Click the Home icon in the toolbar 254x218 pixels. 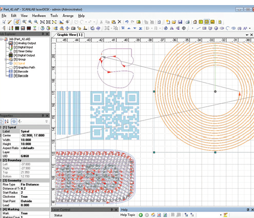[x=195, y=22]
